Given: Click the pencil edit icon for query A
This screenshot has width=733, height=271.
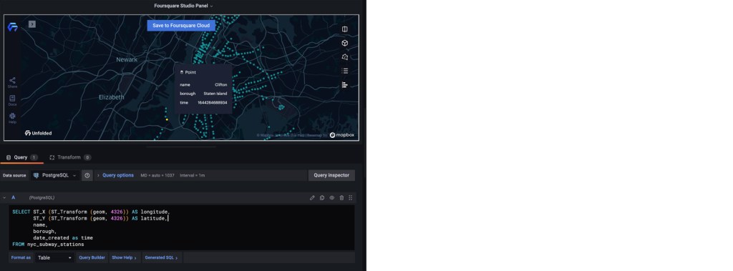Looking at the screenshot, I should coord(312,197).
